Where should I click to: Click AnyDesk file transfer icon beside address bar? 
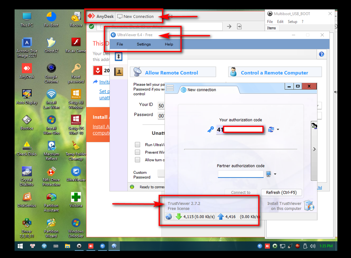pos(239,26)
